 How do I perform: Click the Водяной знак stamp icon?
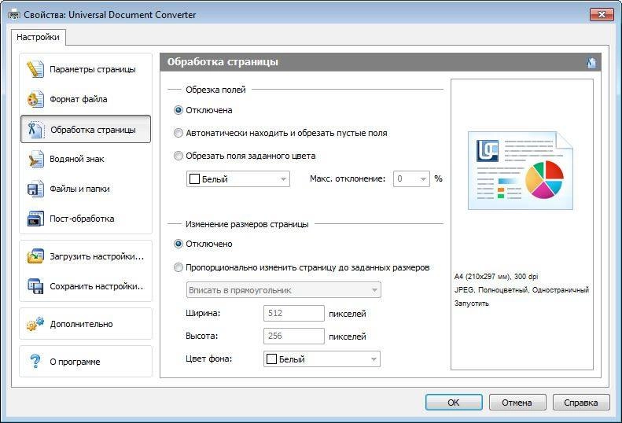pyautogui.click(x=35, y=159)
